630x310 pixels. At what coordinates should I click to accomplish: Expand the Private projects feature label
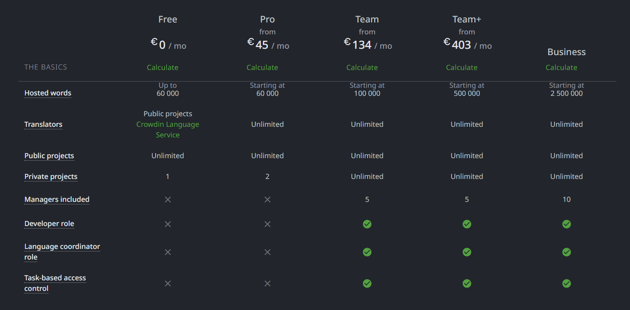[51, 176]
